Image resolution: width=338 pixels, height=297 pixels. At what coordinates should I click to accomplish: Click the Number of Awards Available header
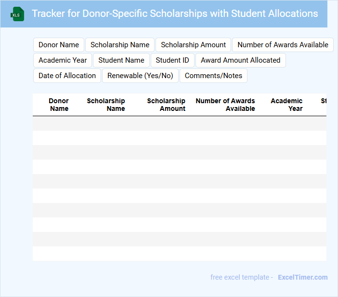point(225,105)
